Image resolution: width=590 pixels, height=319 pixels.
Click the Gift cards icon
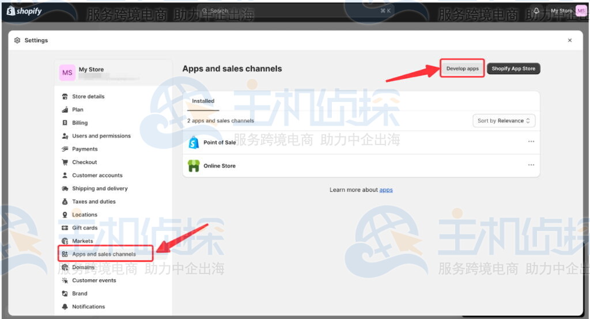click(65, 228)
